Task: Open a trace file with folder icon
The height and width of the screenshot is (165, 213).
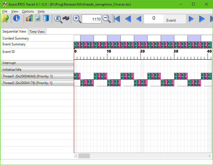Action: [x=5, y=18]
